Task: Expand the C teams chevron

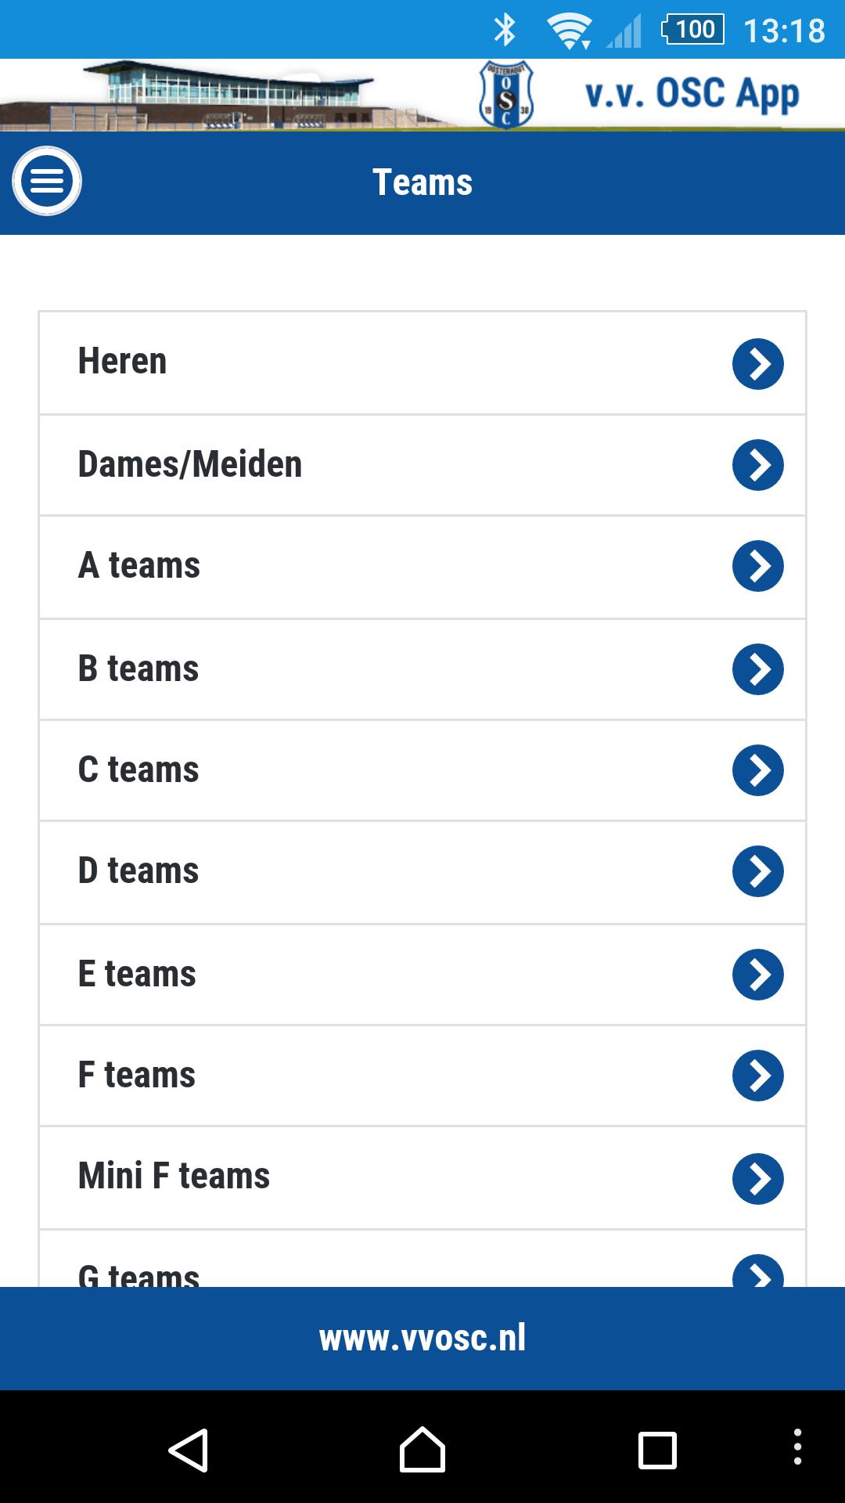Action: tap(757, 770)
